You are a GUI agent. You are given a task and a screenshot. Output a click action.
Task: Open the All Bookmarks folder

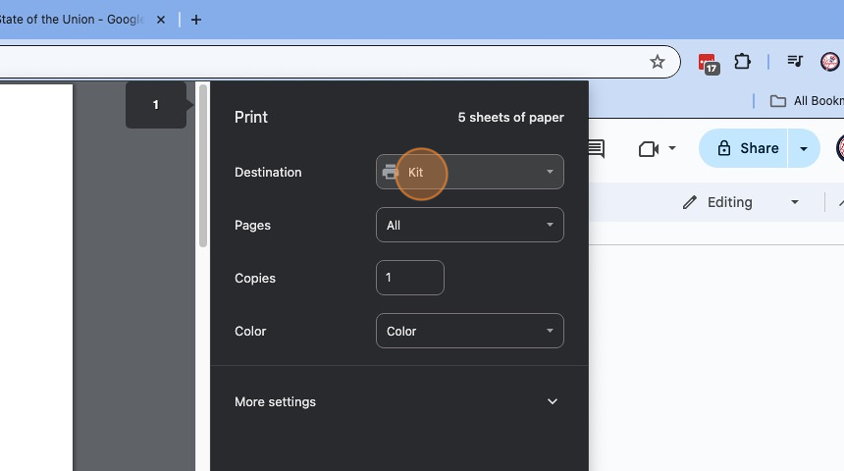[807, 101]
